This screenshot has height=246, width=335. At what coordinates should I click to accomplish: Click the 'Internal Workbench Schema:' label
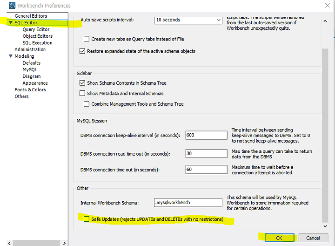point(110,203)
